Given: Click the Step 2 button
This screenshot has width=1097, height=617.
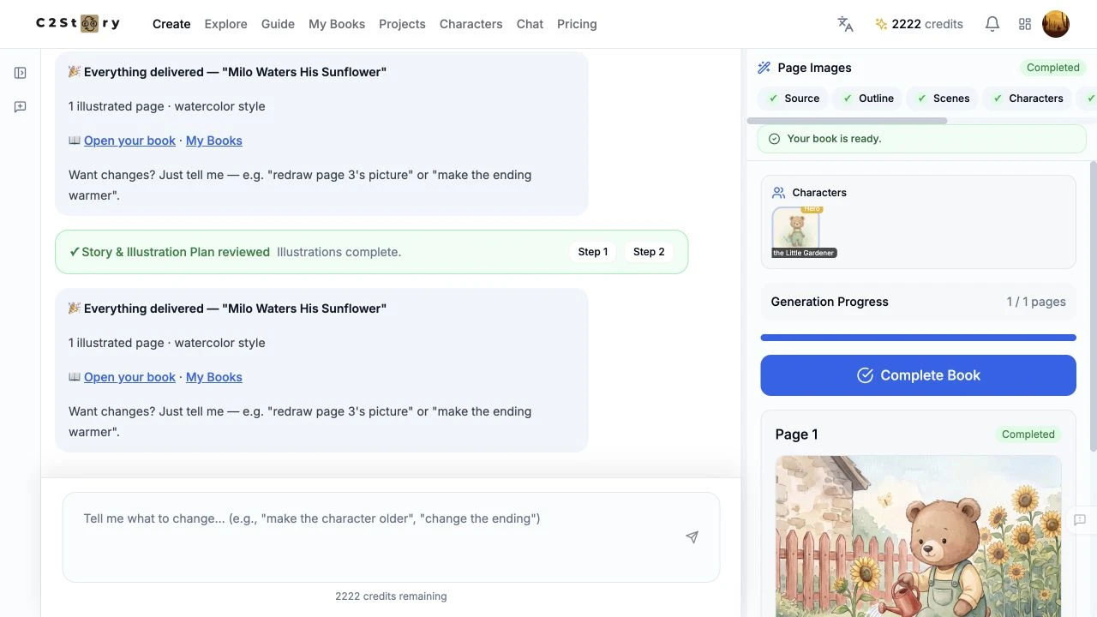Looking at the screenshot, I should (x=649, y=252).
